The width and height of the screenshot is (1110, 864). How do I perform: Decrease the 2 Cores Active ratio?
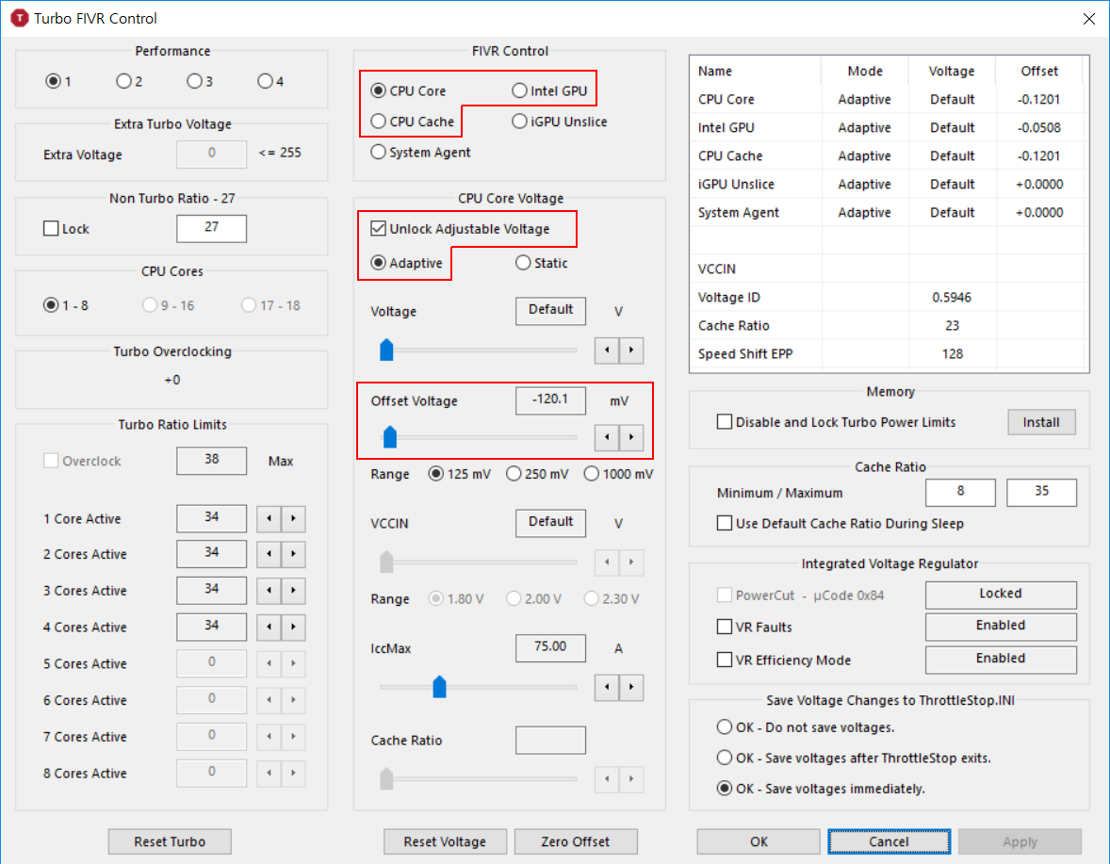pos(269,554)
